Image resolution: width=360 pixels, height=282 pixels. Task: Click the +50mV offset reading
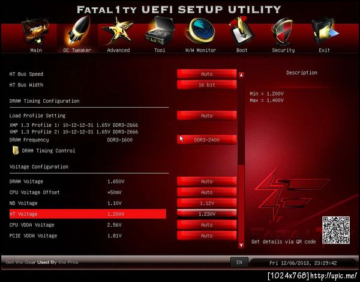(115, 192)
